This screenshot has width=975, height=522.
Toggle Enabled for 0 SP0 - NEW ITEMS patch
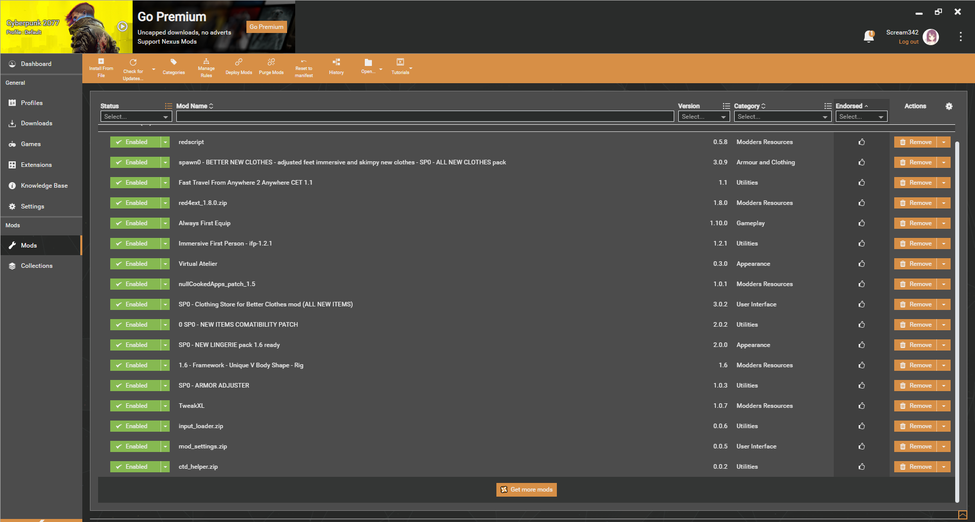135,325
